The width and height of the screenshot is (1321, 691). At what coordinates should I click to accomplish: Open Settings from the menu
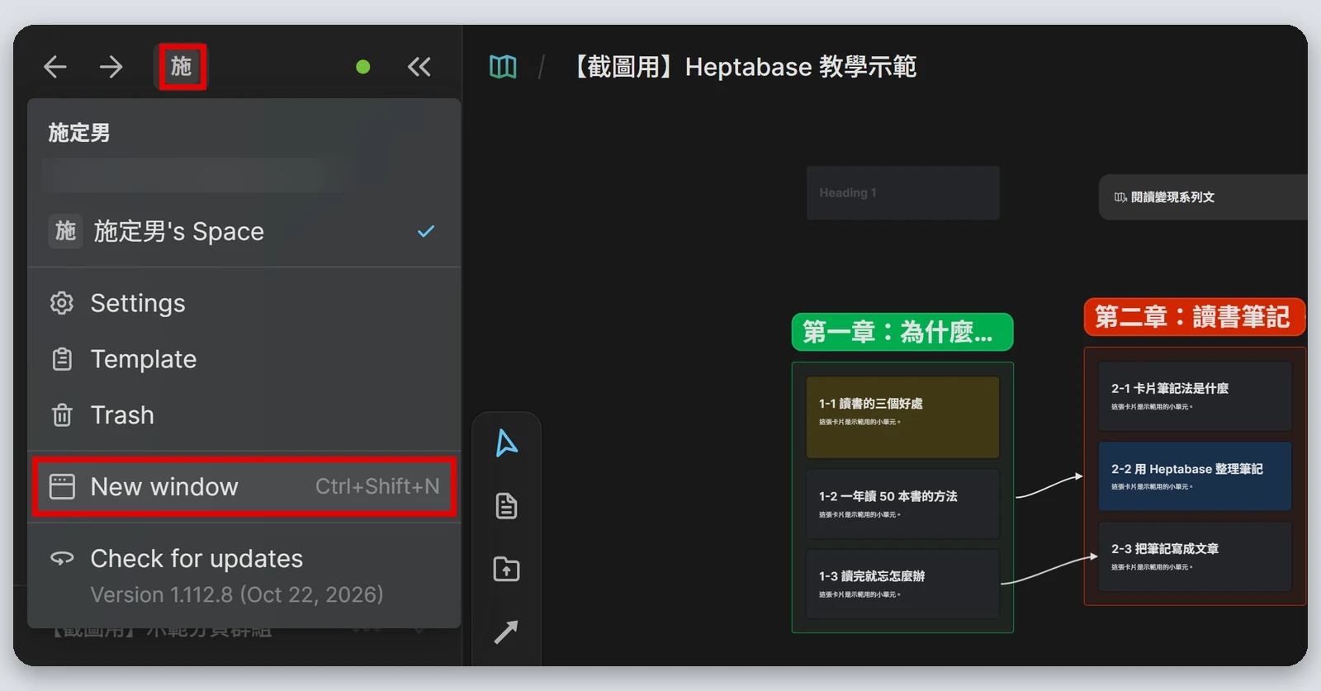pos(244,303)
